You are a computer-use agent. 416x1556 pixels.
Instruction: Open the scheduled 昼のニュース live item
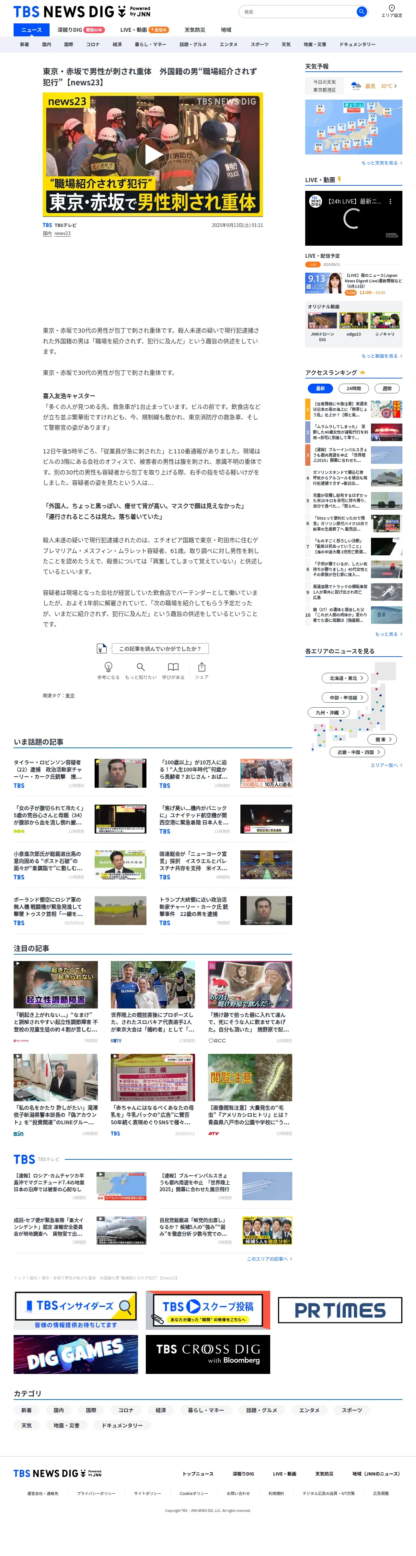(x=353, y=283)
